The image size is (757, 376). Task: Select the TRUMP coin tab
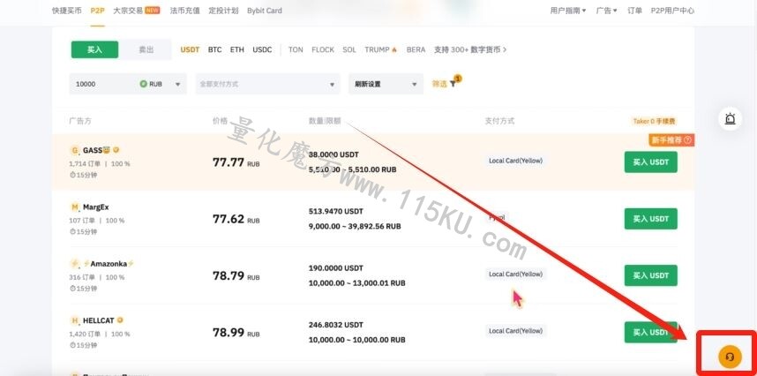click(380, 49)
